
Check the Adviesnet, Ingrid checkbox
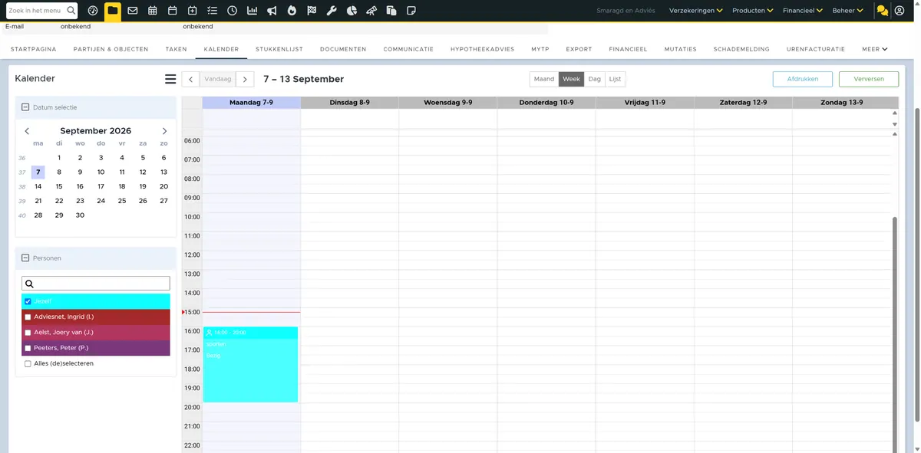[x=28, y=317]
